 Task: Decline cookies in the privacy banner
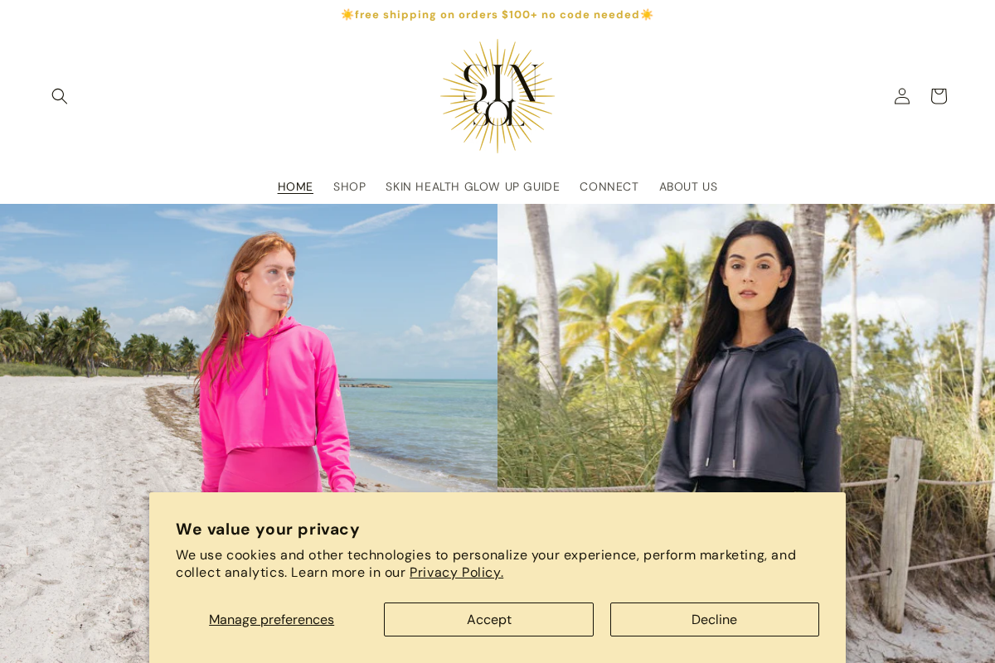click(x=715, y=619)
